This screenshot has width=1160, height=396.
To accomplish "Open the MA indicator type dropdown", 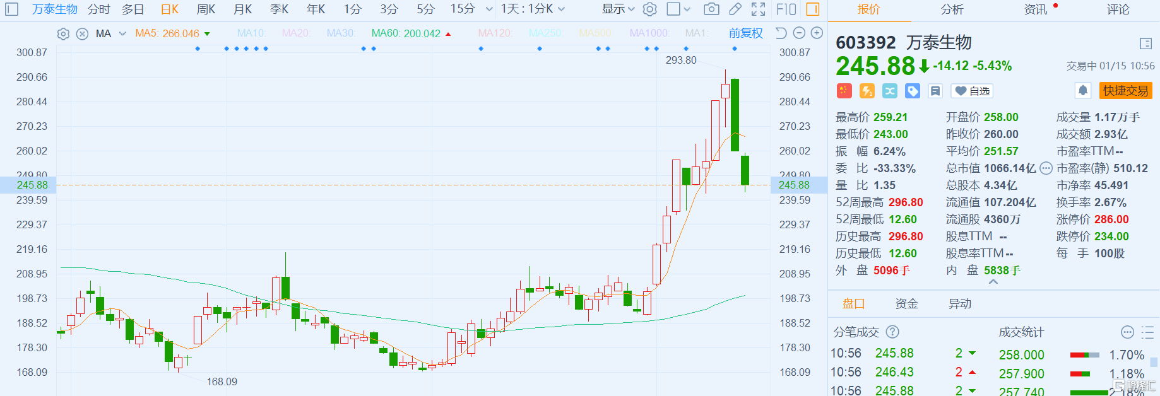I will [111, 34].
